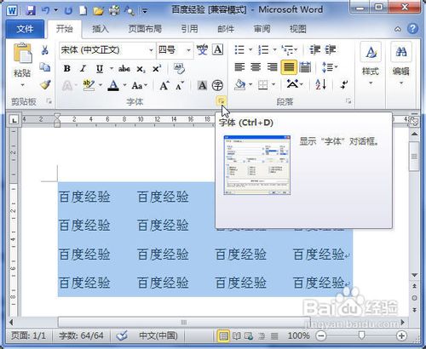Increase paragraph indent
426x349 pixels.
tap(331, 49)
